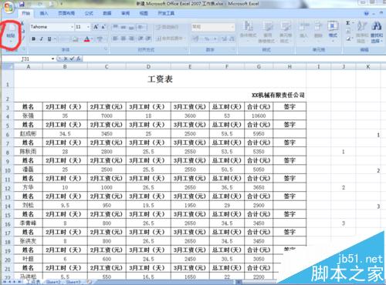Open the Font Color dropdown arrow
Viewport: 386px width, 285px height.
(x=92, y=39)
